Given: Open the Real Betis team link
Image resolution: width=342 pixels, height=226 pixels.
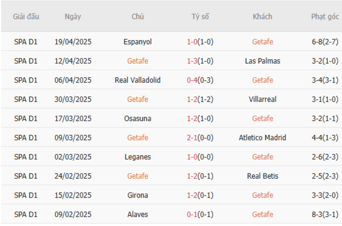Looking at the screenshot, I should point(263,176).
